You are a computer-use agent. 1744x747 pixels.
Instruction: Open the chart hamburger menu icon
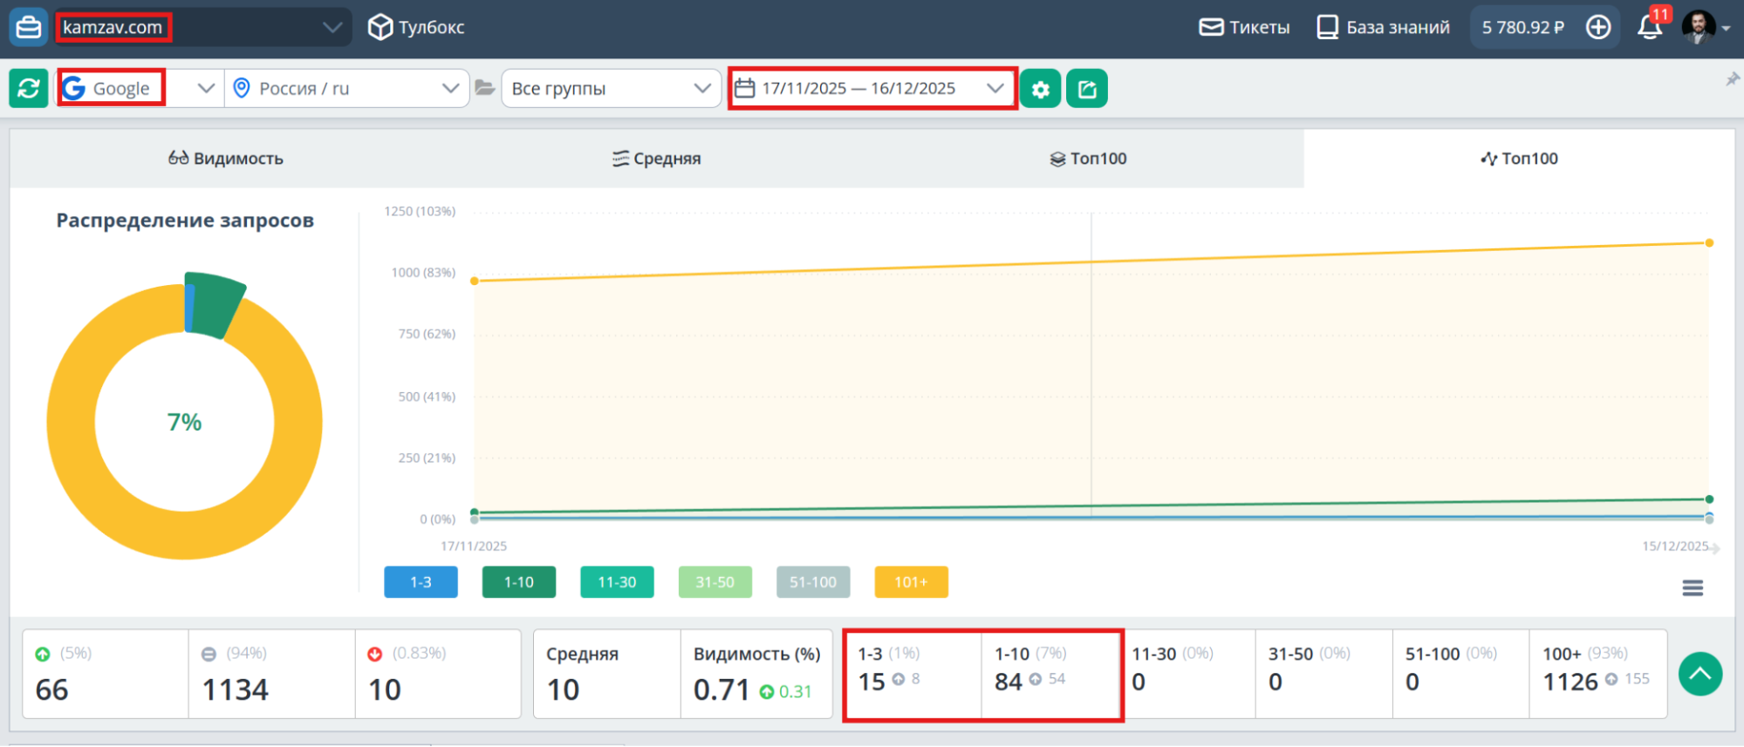[x=1693, y=588]
